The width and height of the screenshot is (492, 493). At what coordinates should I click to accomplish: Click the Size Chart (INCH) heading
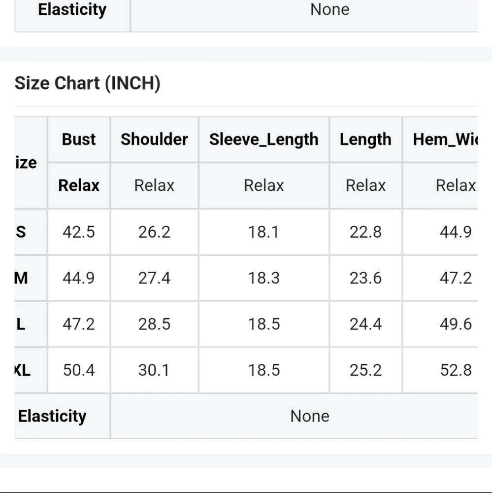coord(88,83)
